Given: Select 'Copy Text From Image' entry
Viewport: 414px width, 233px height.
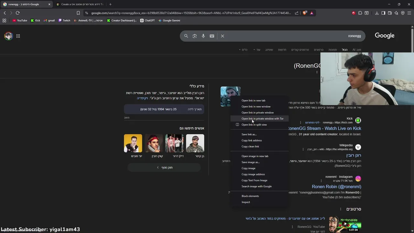Looking at the screenshot, I should click(259, 180).
